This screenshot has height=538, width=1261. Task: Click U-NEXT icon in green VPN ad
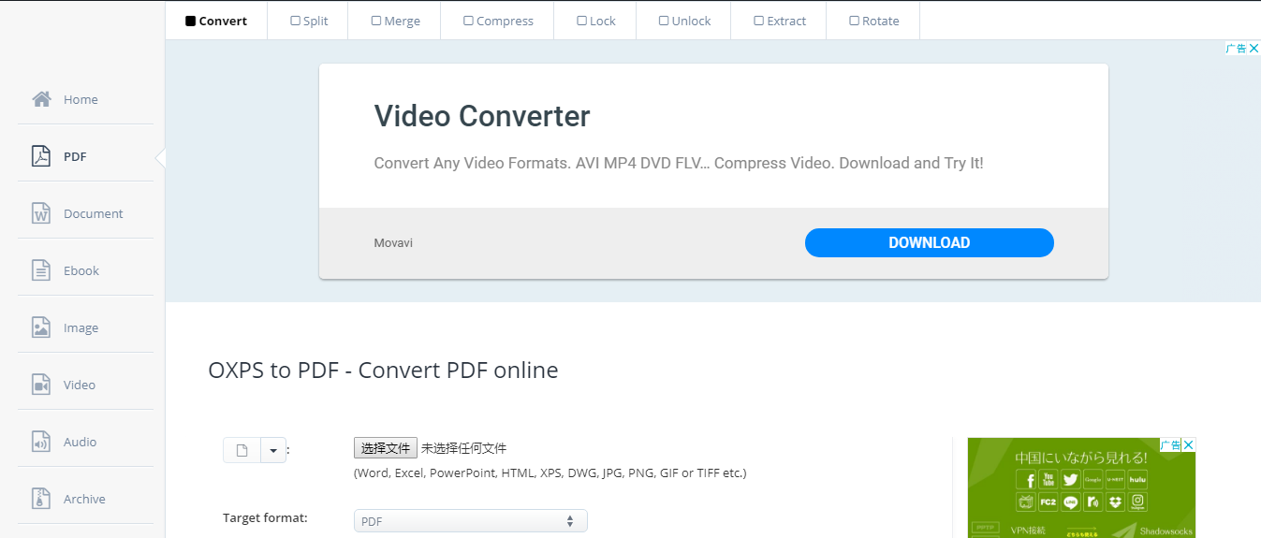1115,479
